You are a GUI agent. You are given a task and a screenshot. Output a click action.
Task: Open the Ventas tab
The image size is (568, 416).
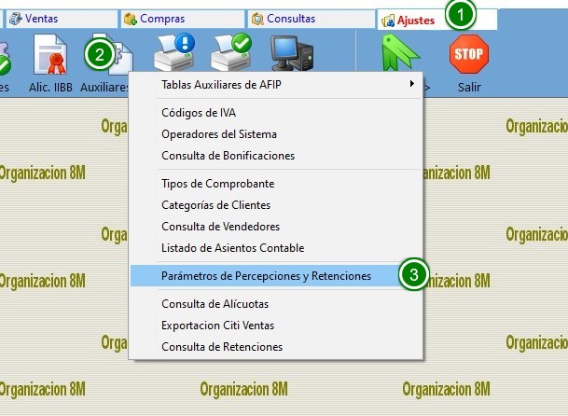[62, 19]
